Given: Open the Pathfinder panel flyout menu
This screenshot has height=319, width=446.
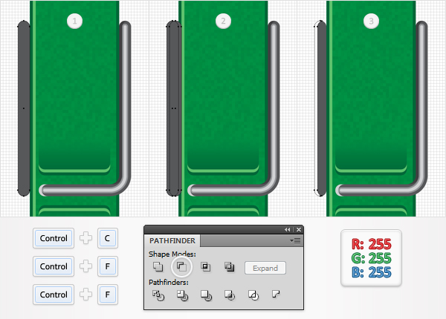Looking at the screenshot, I should [x=296, y=241].
